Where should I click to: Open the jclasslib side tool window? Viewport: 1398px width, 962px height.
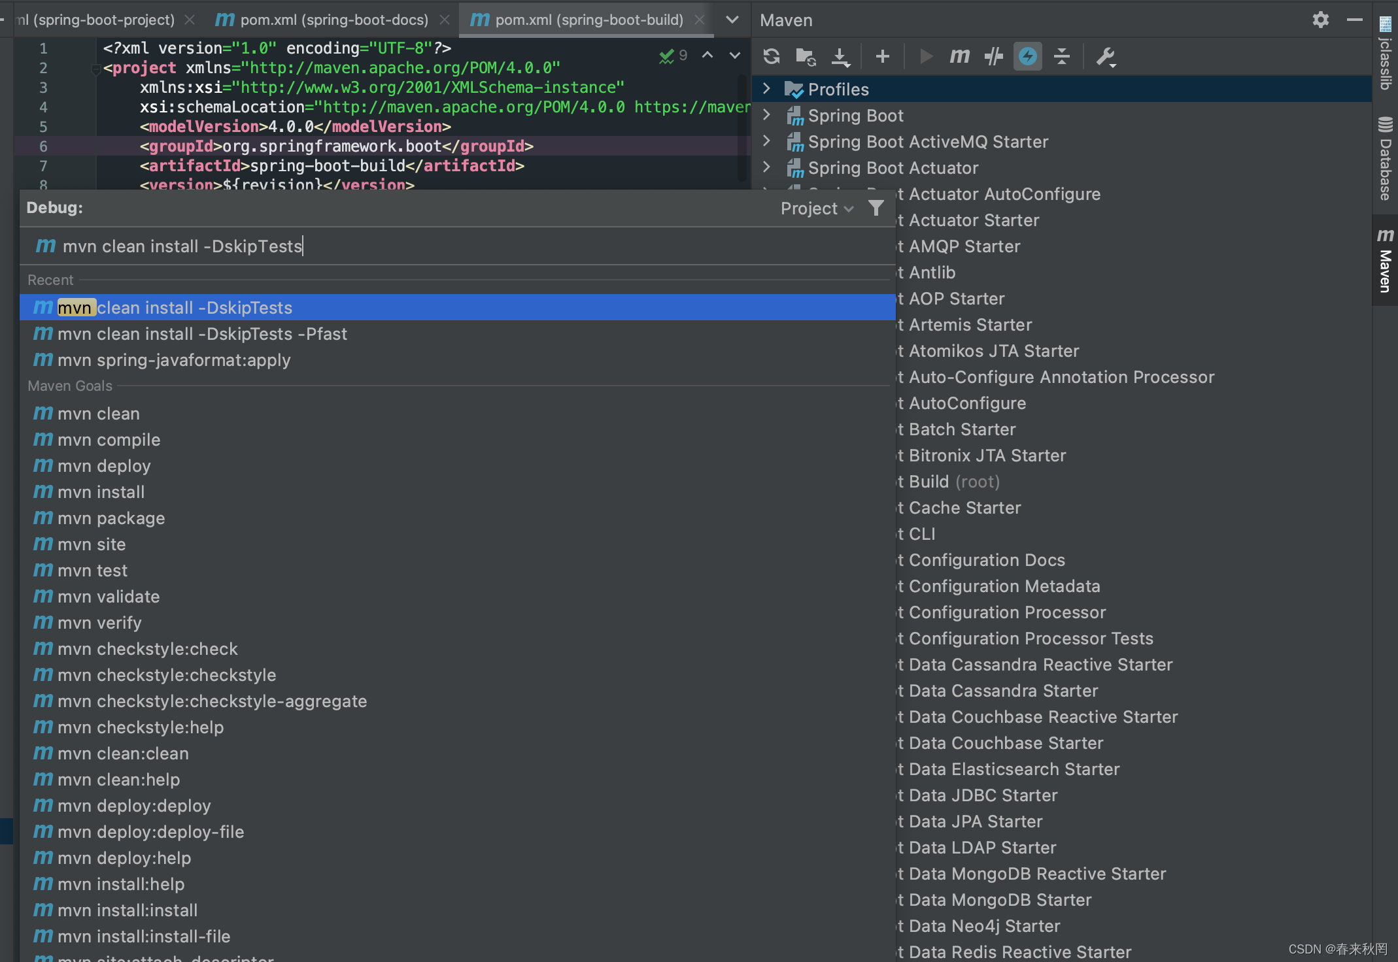(x=1385, y=54)
